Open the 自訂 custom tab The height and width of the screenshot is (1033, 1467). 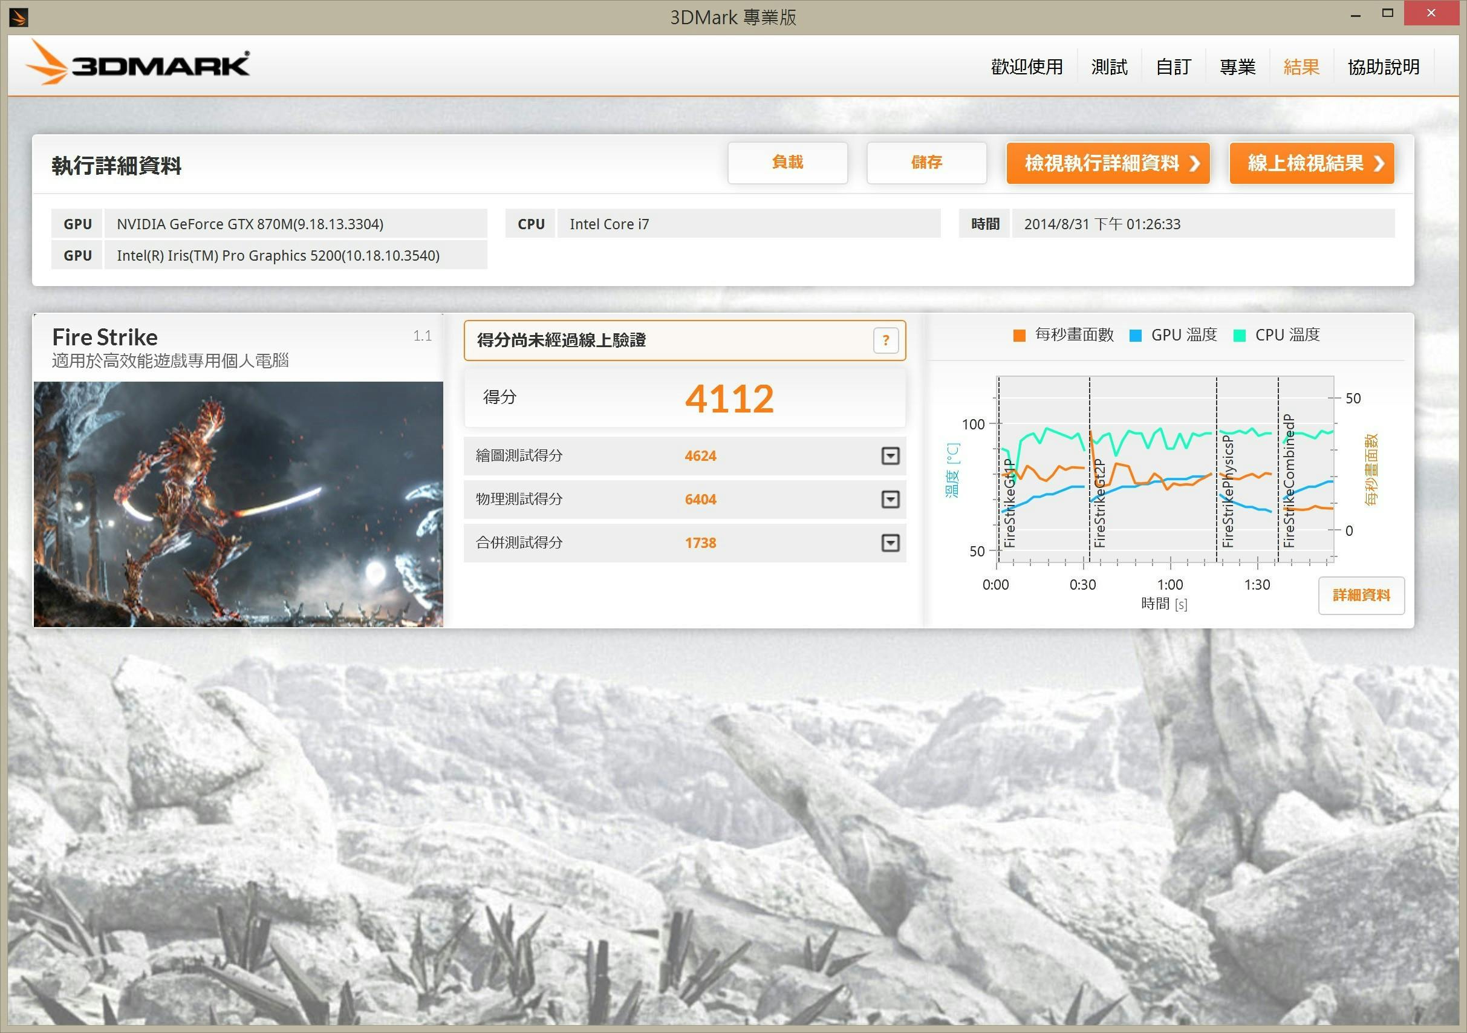pos(1173,67)
